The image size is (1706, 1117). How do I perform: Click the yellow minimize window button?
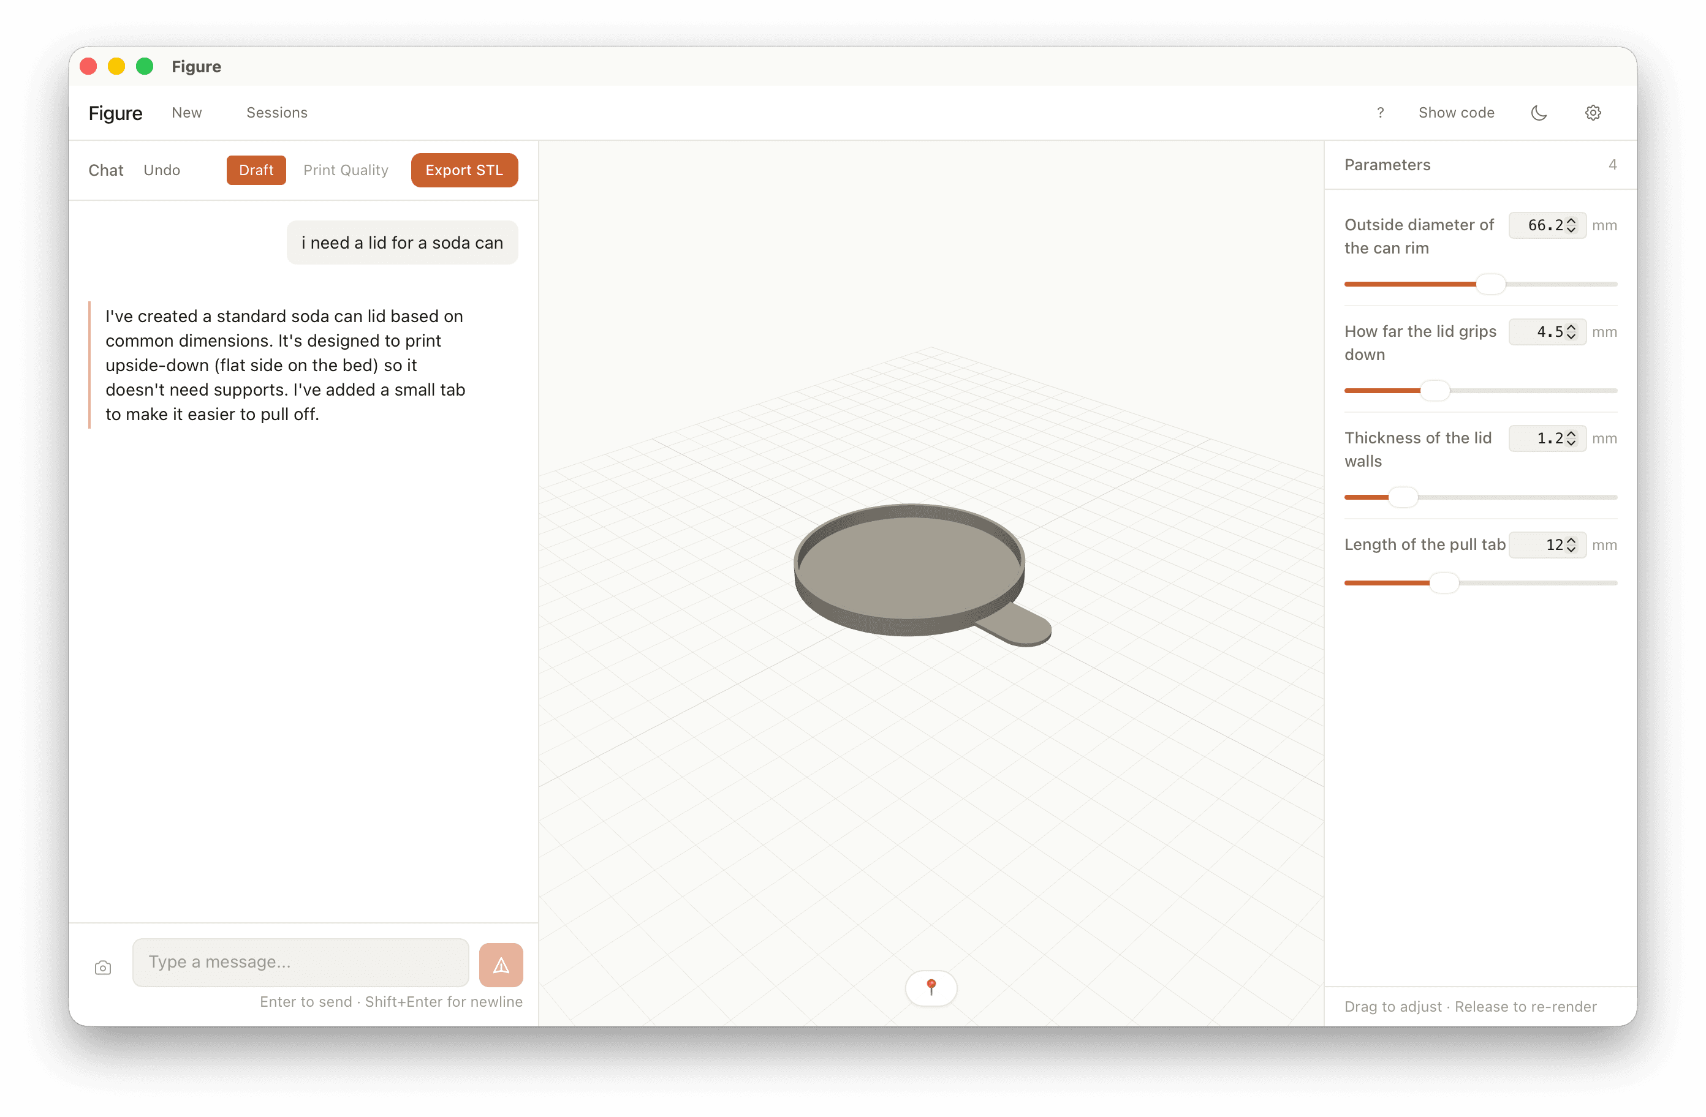point(116,67)
